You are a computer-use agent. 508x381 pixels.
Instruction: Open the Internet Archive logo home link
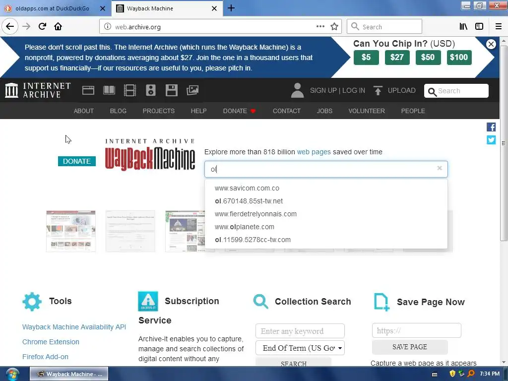coord(38,90)
